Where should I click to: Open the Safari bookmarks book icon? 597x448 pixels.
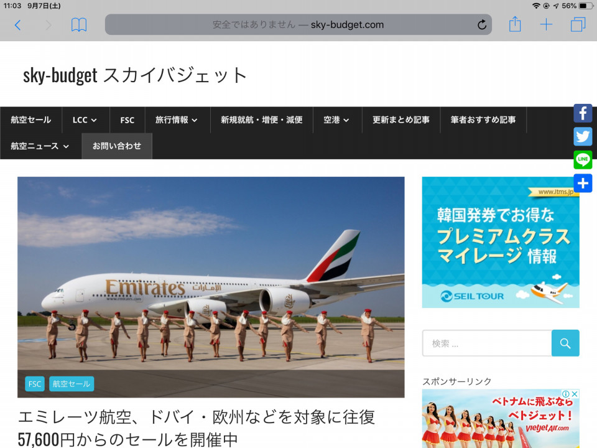(79, 25)
